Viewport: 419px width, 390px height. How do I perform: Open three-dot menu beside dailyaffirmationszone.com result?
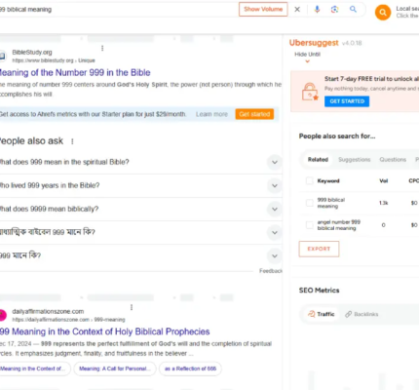pyautogui.click(x=132, y=307)
